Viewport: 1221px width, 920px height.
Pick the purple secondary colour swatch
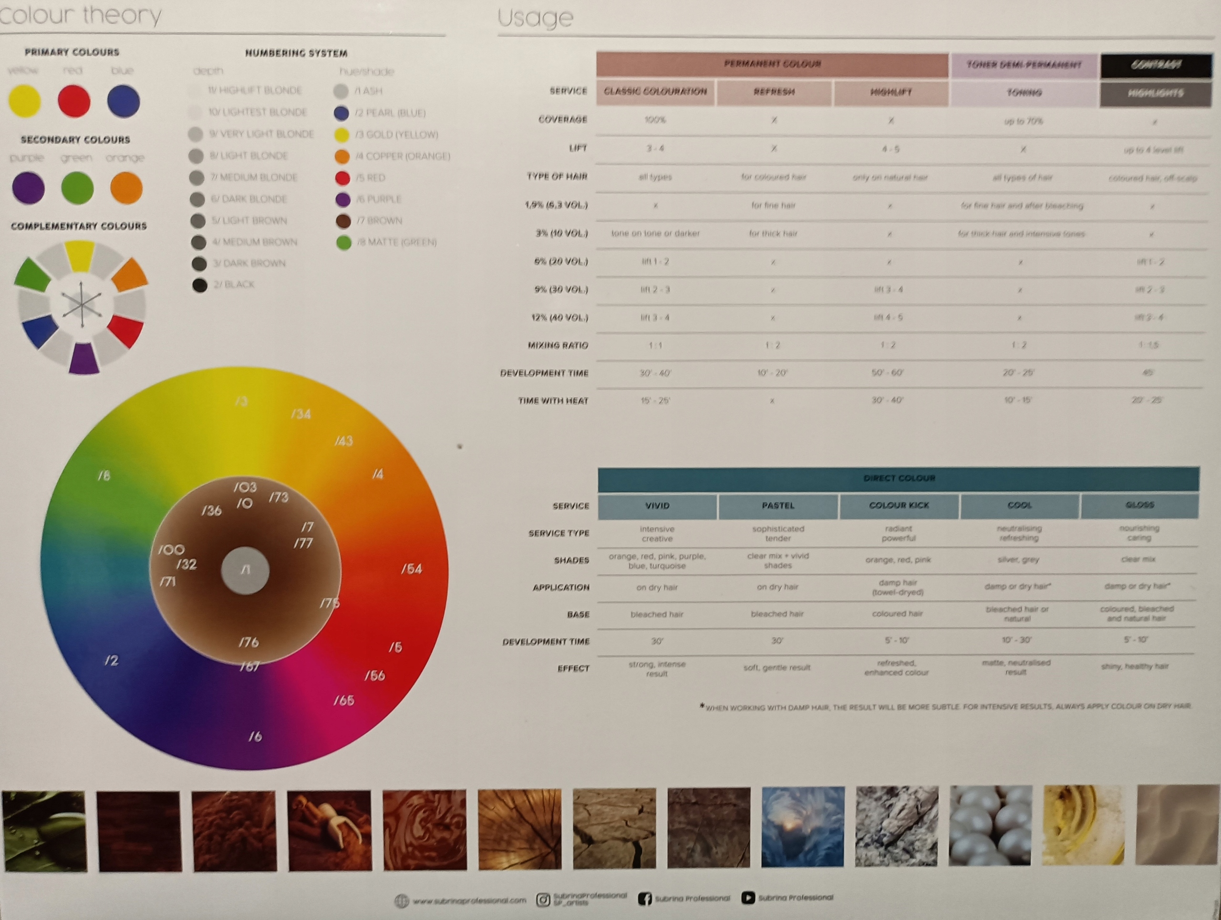coord(28,188)
